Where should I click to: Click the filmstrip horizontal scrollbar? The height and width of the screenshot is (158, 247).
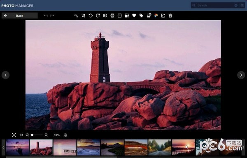point(61,157)
